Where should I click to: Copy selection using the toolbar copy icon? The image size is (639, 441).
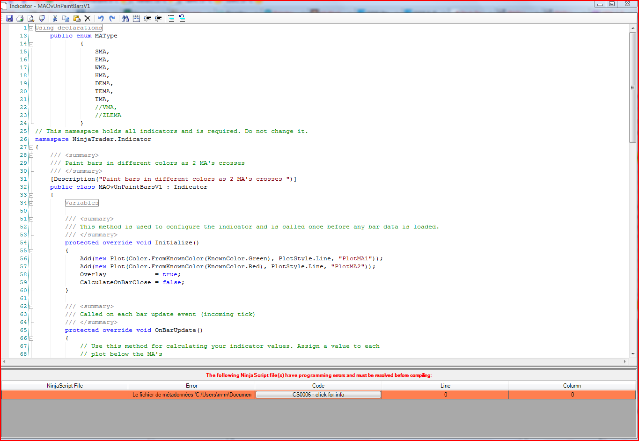pos(66,18)
